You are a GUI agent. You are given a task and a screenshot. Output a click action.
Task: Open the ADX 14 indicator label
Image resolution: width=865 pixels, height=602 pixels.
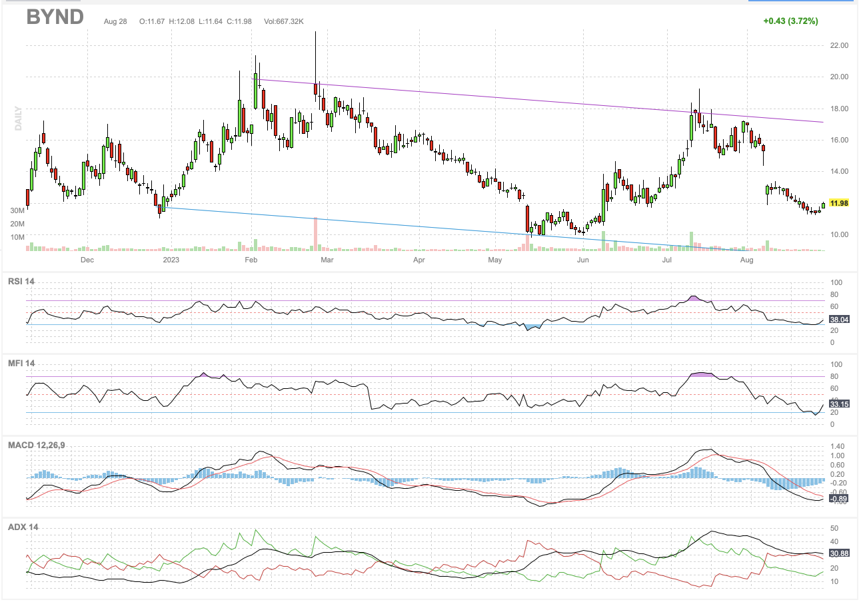23,527
